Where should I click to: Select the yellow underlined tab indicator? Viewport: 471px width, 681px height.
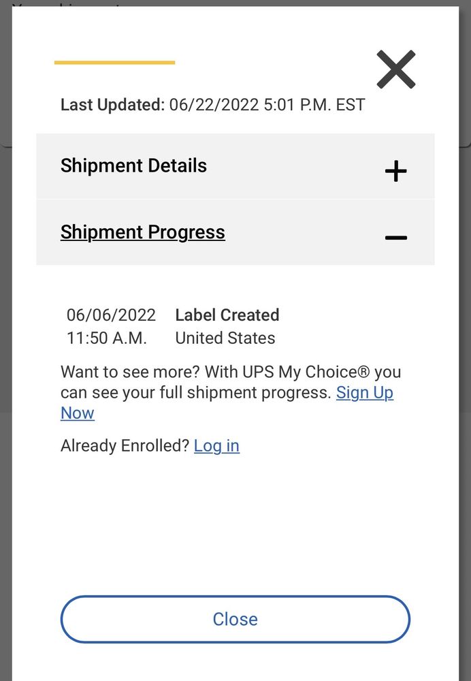coord(114,63)
